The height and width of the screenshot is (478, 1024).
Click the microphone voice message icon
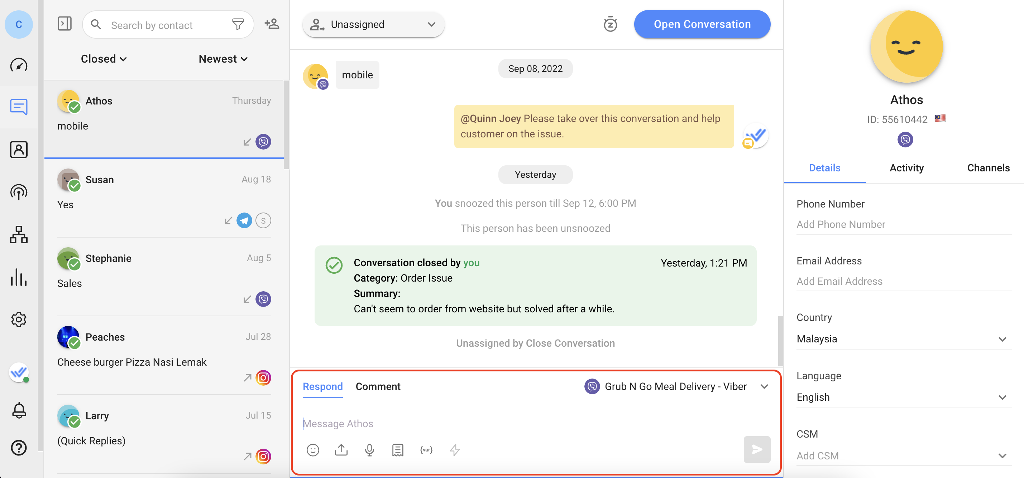pyautogui.click(x=369, y=450)
